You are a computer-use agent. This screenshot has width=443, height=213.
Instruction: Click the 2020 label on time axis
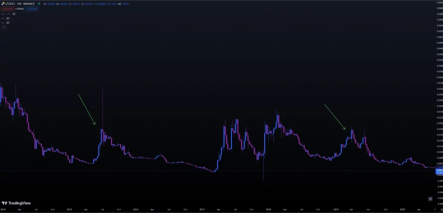click(402, 210)
